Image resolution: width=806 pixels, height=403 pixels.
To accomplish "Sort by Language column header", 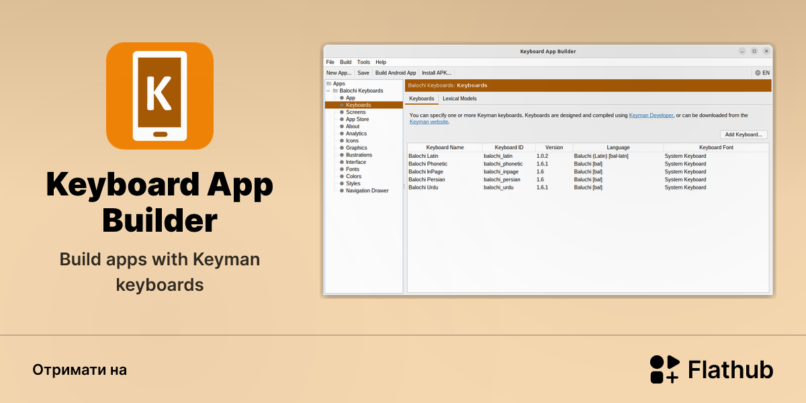I will [x=618, y=147].
